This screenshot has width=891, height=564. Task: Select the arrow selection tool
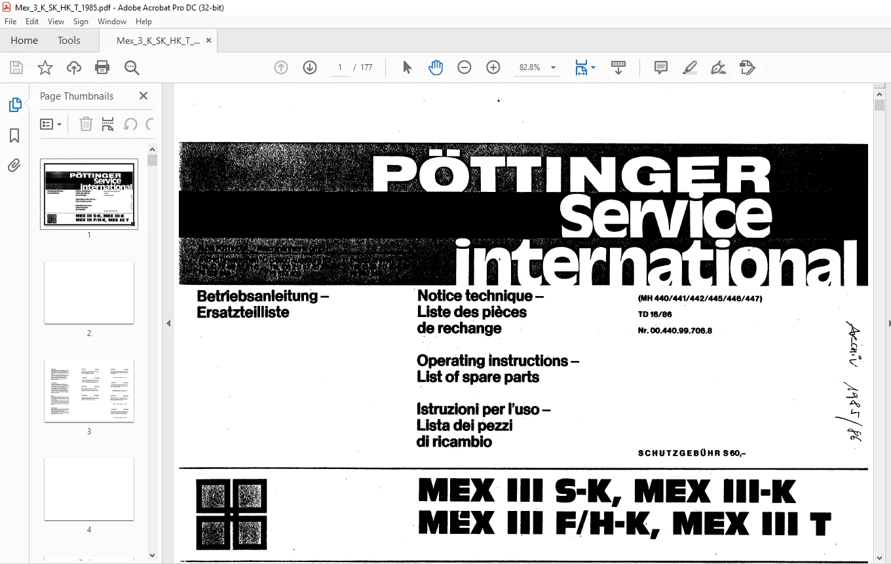coord(407,67)
